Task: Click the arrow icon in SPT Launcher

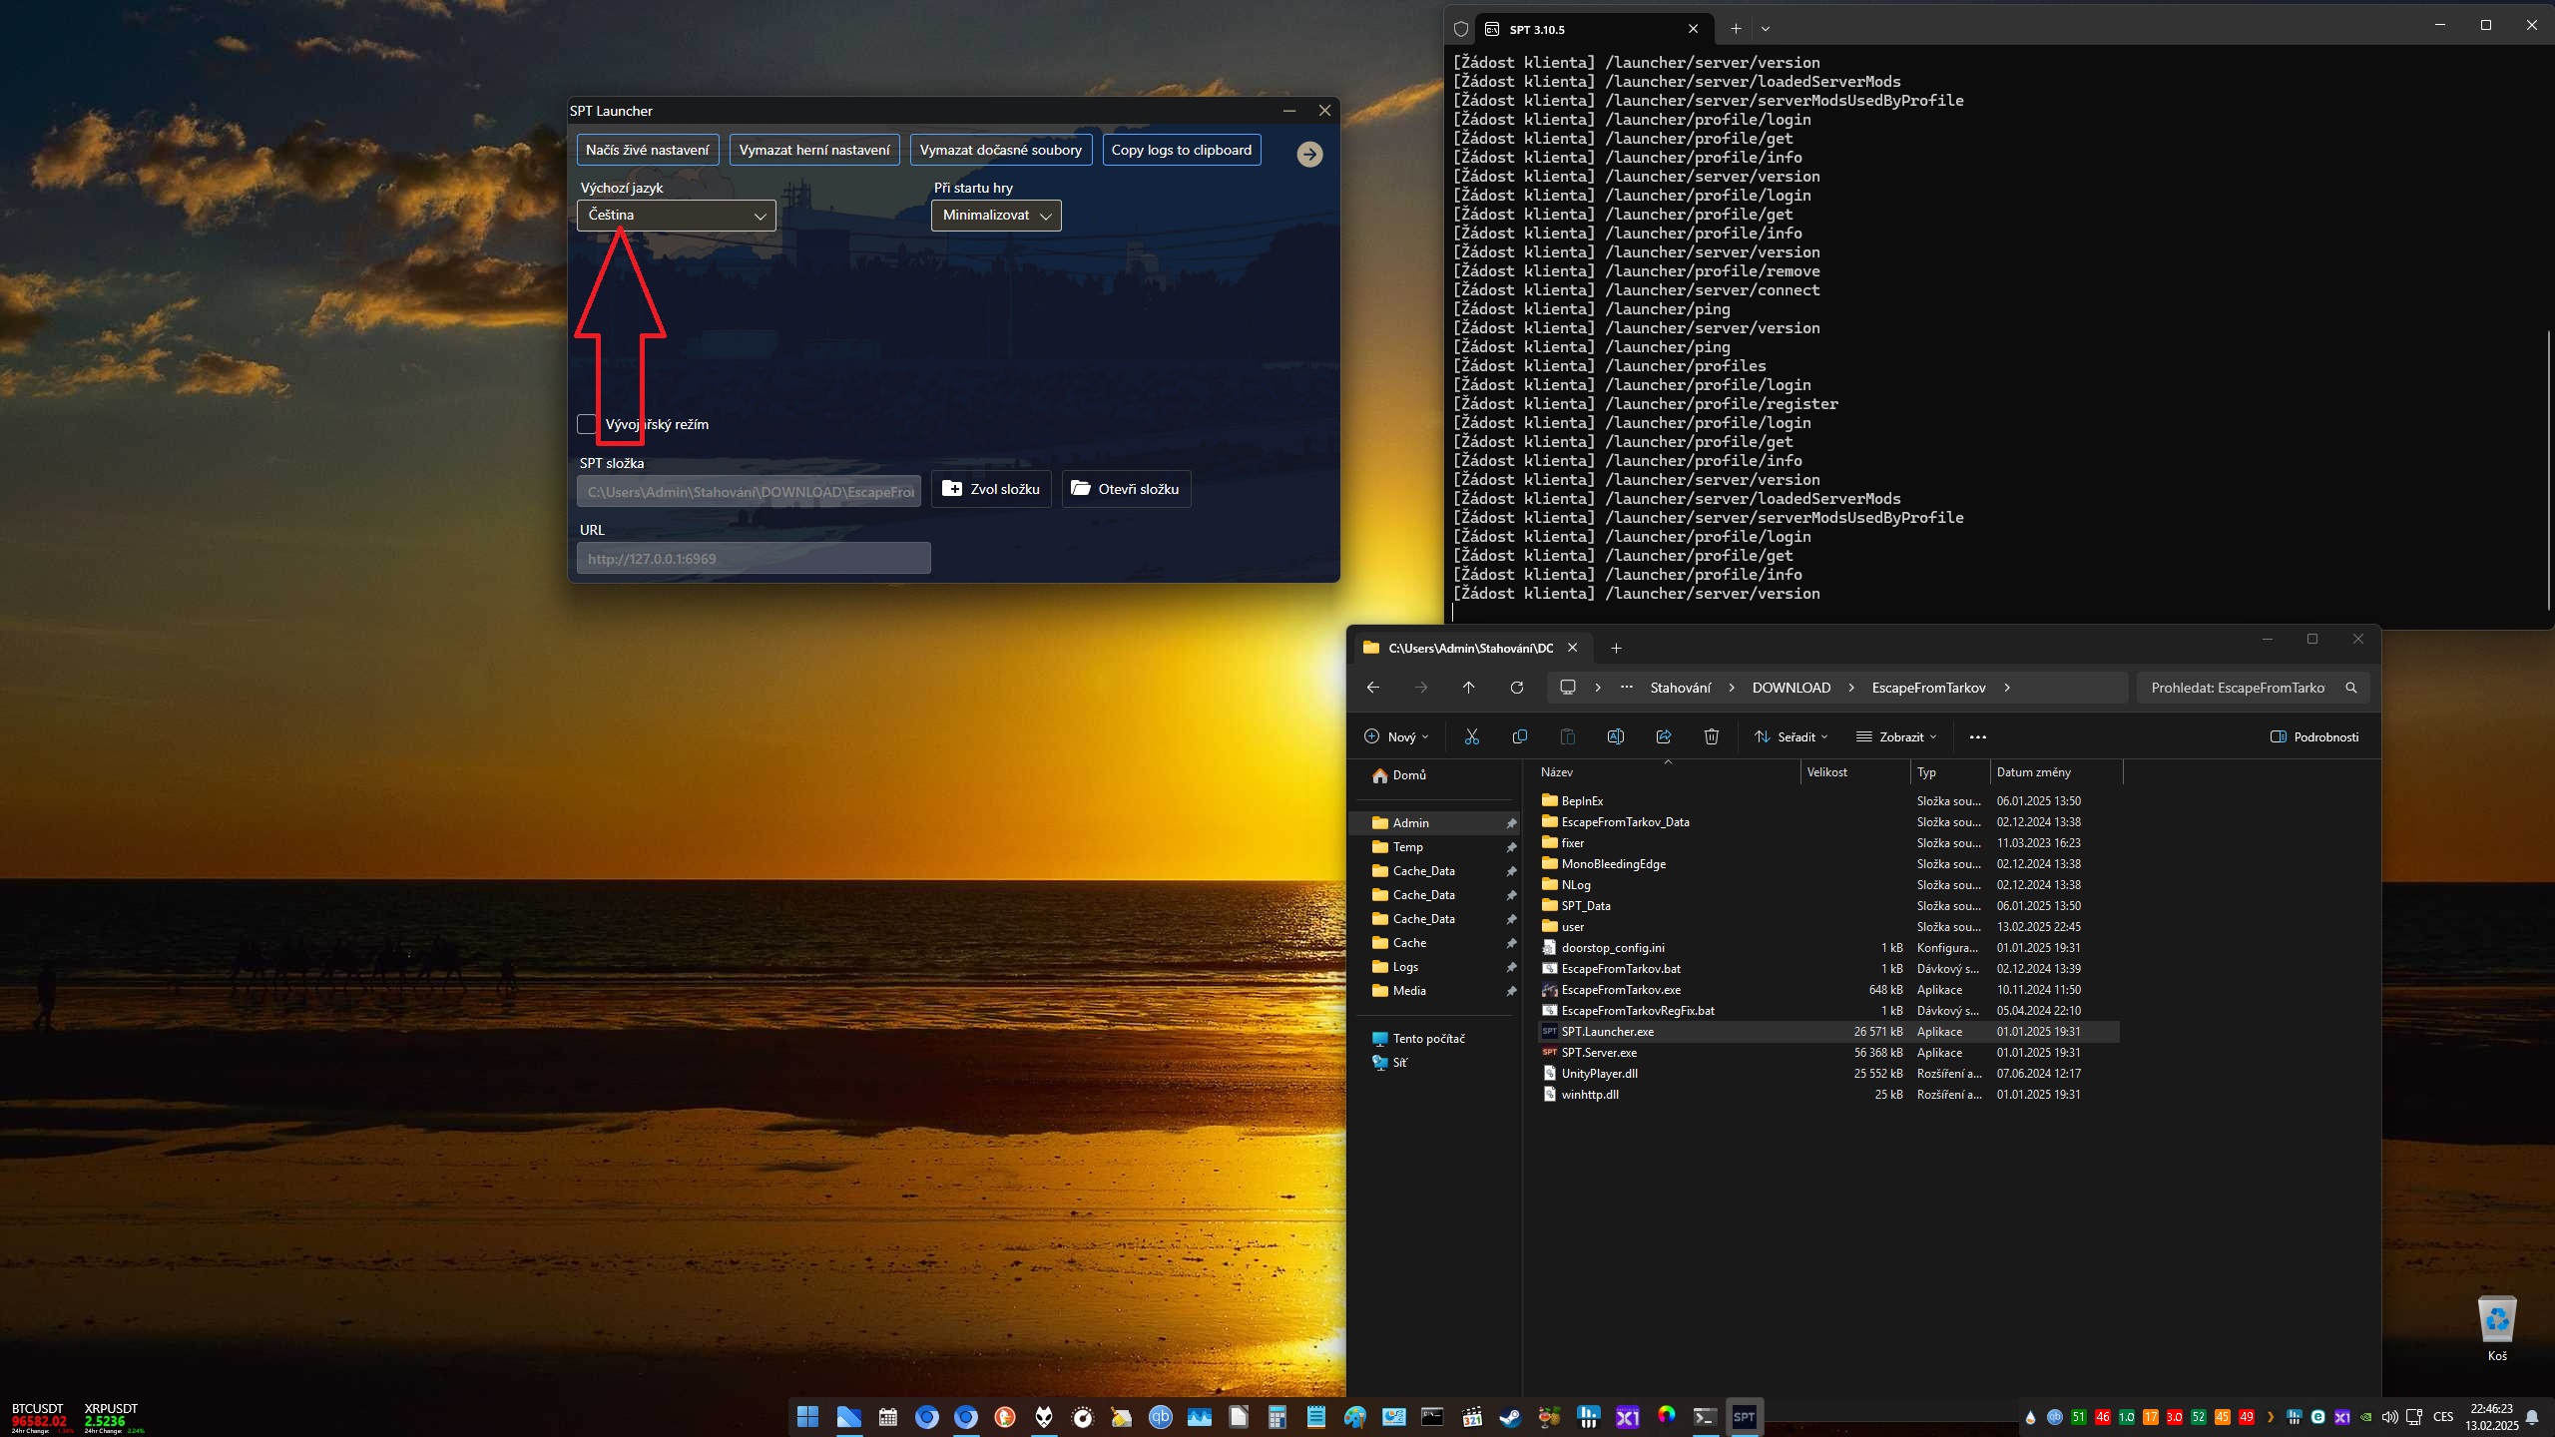Action: point(1309,154)
